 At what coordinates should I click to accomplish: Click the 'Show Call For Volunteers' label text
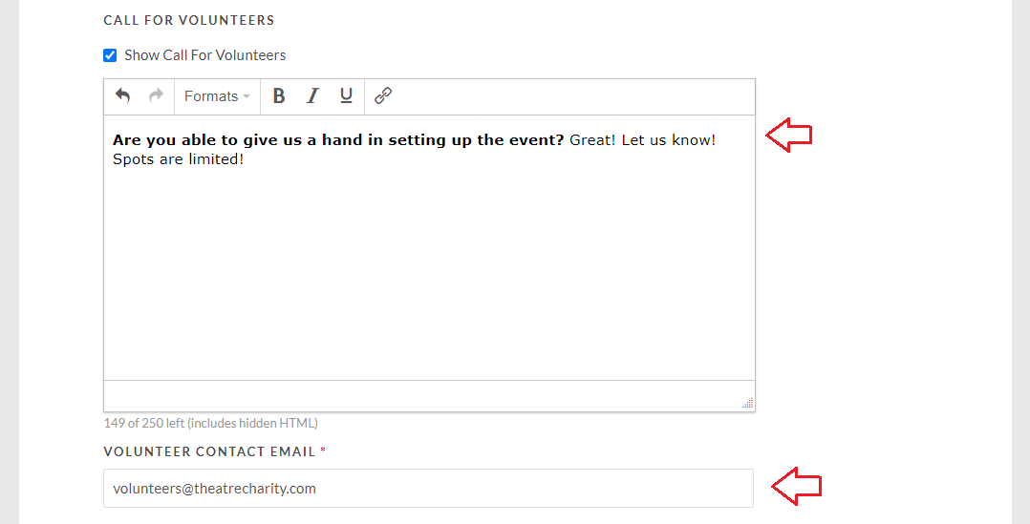pos(204,55)
